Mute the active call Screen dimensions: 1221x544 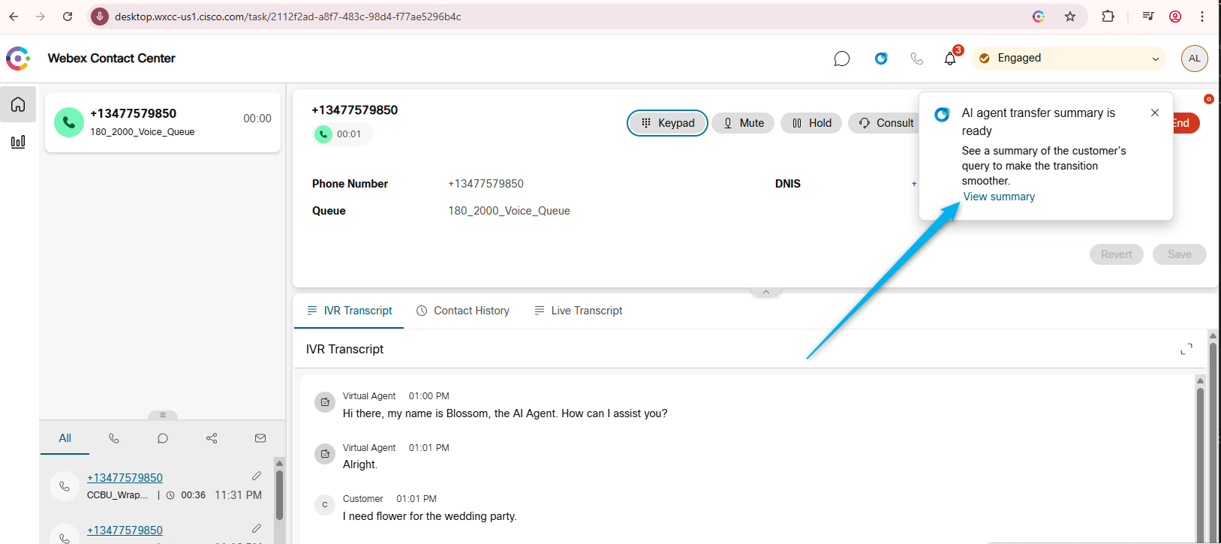(x=743, y=123)
